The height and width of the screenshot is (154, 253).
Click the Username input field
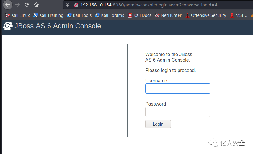pyautogui.click(x=178, y=89)
